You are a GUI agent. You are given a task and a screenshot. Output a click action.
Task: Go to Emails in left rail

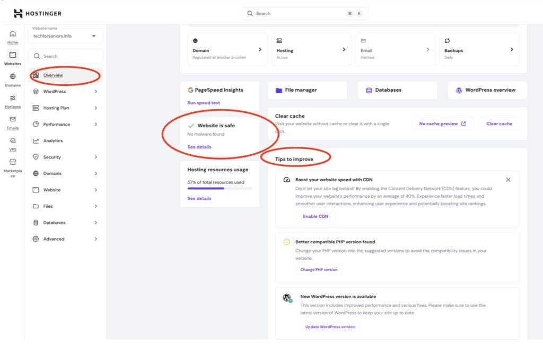[13, 122]
